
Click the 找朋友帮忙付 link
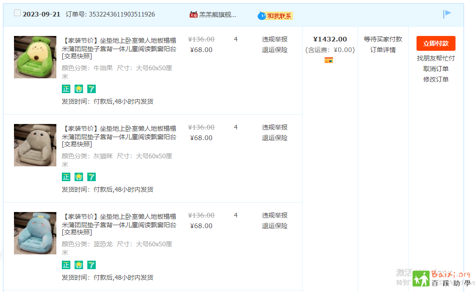[x=436, y=58]
